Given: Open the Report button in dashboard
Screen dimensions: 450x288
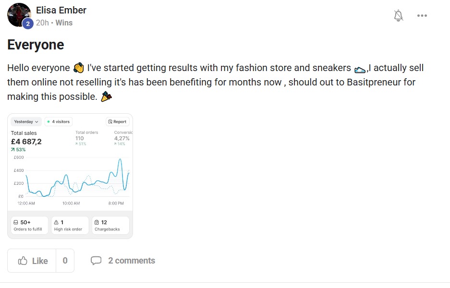Looking at the screenshot, I should coord(117,121).
